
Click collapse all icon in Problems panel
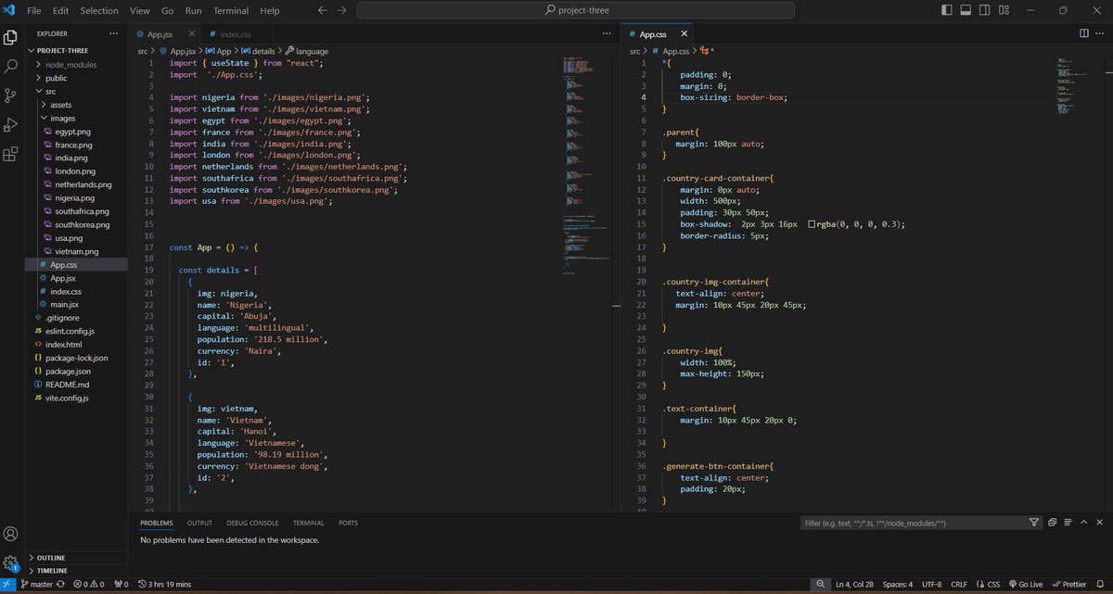[1052, 523]
